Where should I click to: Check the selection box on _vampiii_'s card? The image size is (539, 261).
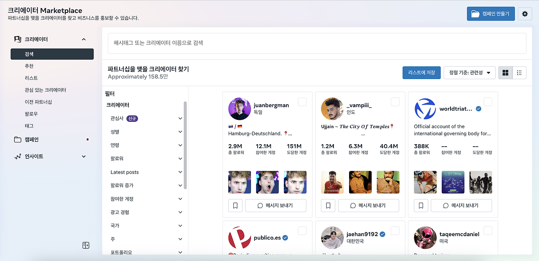(x=395, y=102)
